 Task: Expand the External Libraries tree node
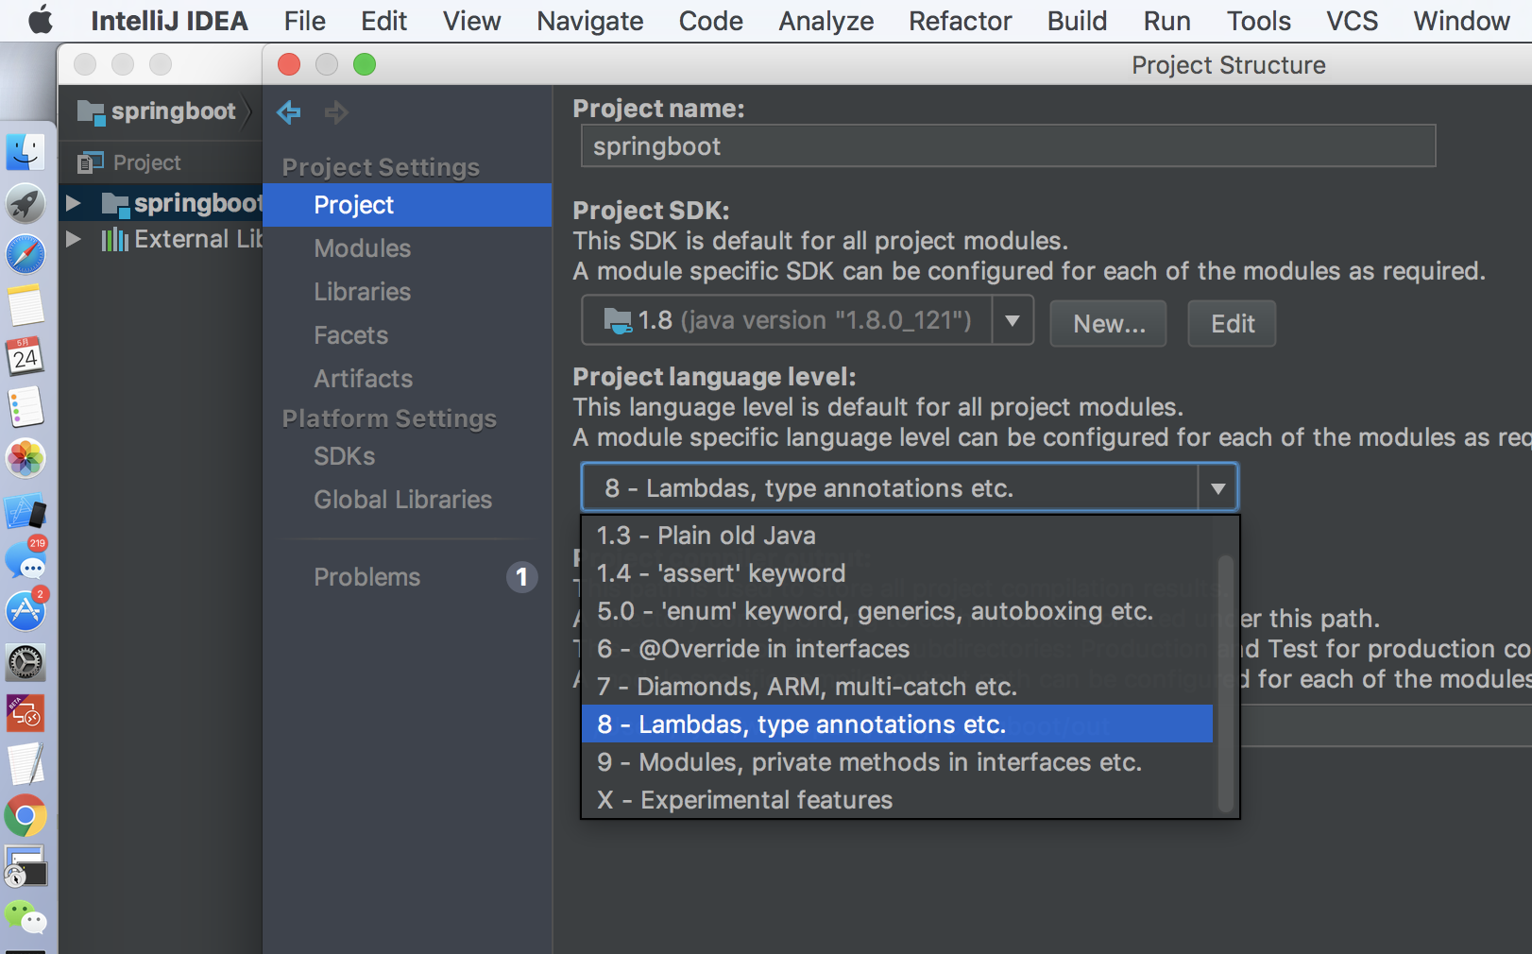(x=73, y=239)
